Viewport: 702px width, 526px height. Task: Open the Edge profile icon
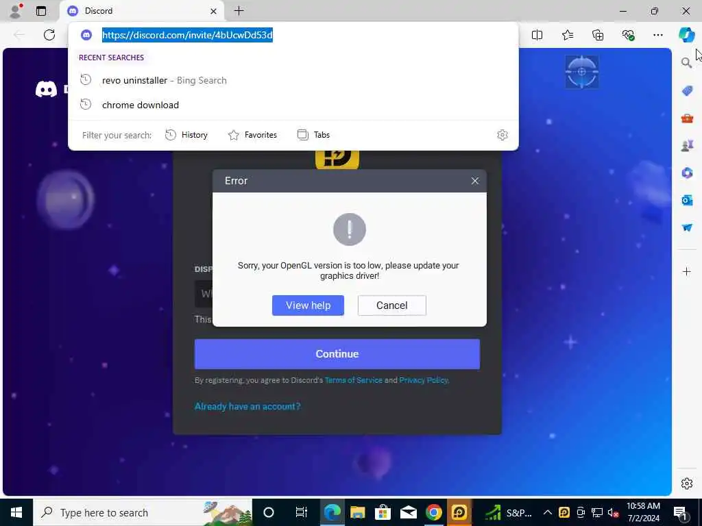[16, 11]
